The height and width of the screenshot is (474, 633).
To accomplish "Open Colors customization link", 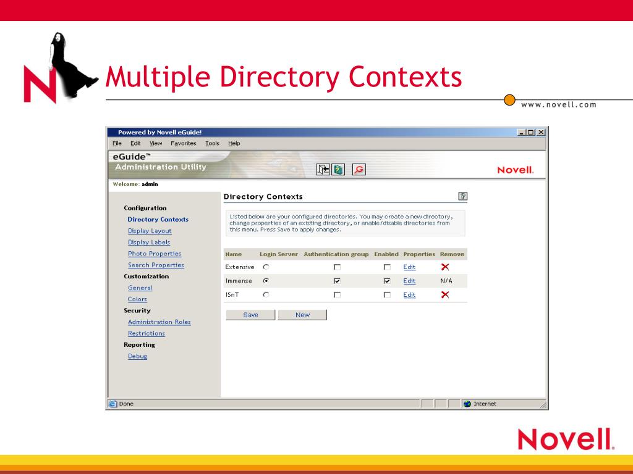I will (x=137, y=299).
